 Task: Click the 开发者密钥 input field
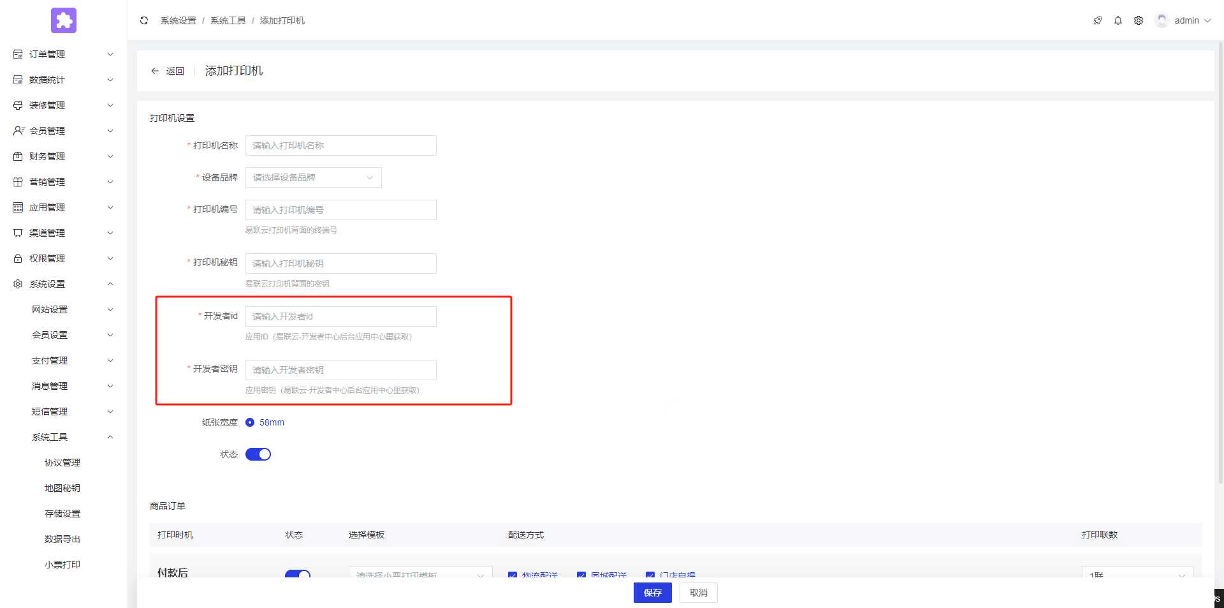340,370
